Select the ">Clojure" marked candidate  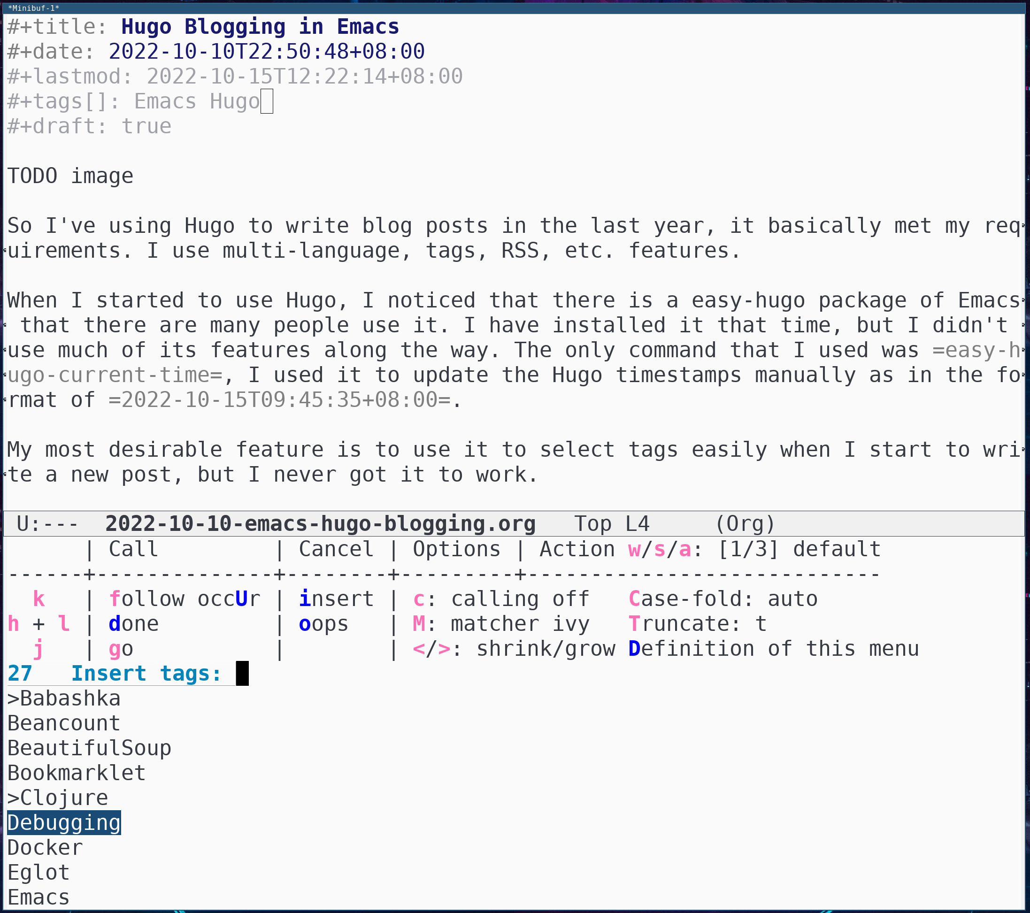(x=57, y=797)
